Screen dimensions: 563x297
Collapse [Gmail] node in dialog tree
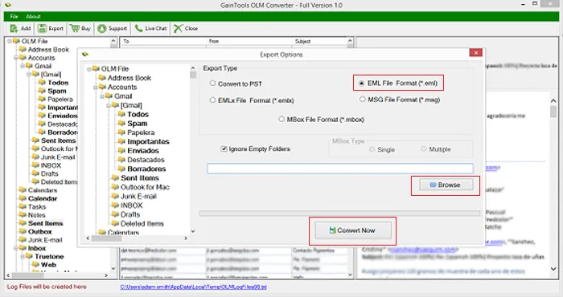(109, 106)
